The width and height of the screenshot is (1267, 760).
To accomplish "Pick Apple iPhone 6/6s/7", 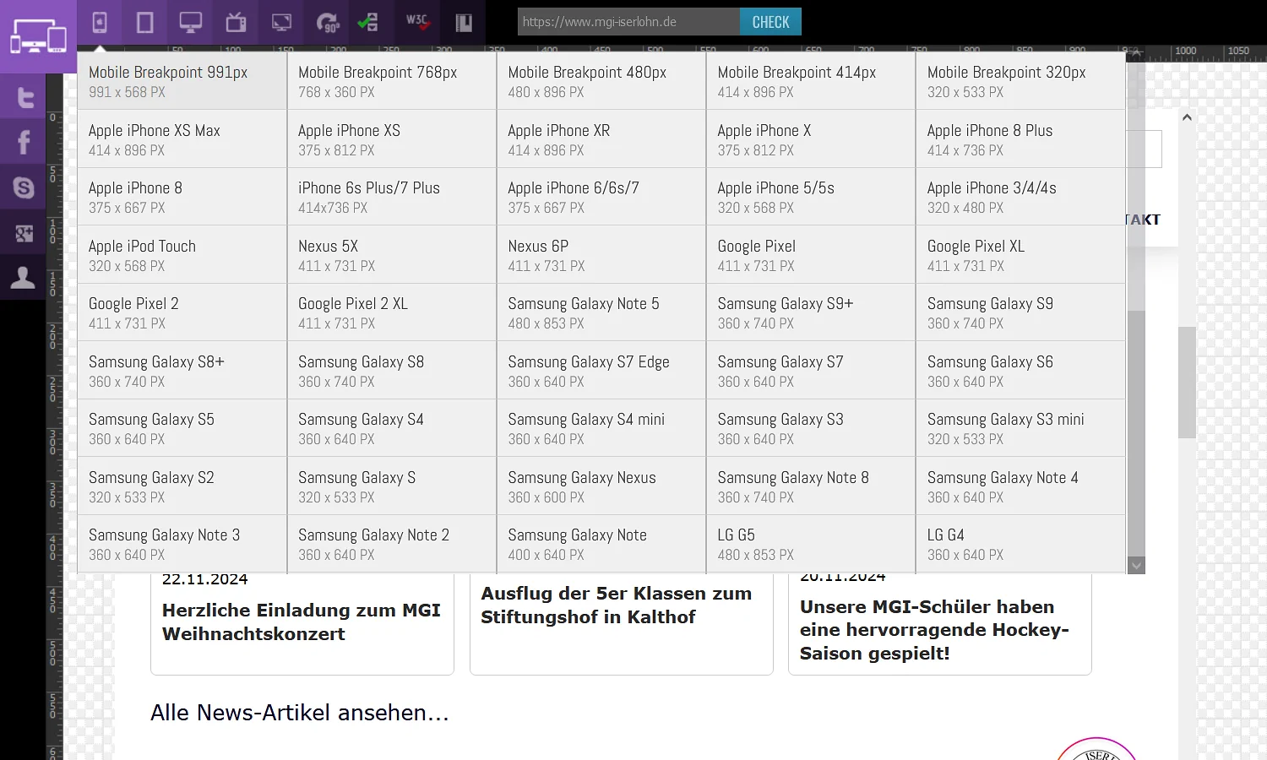I will point(601,197).
